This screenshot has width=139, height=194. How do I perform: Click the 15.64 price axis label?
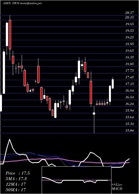click(x=130, y=117)
